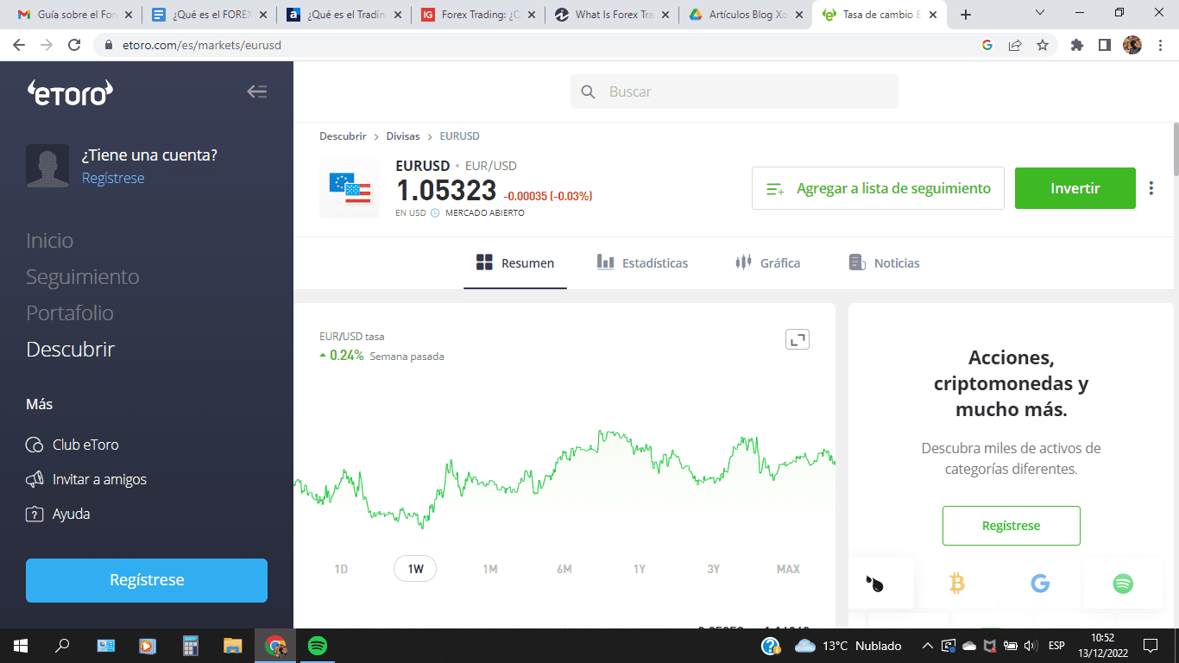The width and height of the screenshot is (1179, 663).
Task: Click the Spotify asset icon in promo
Action: click(x=1123, y=584)
